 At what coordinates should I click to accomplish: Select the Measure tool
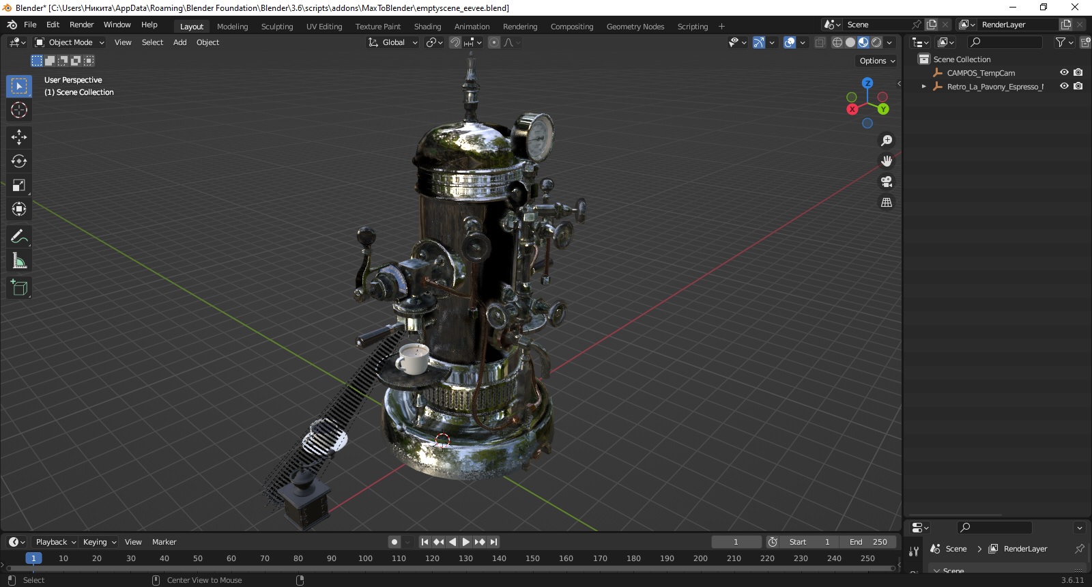coord(19,261)
